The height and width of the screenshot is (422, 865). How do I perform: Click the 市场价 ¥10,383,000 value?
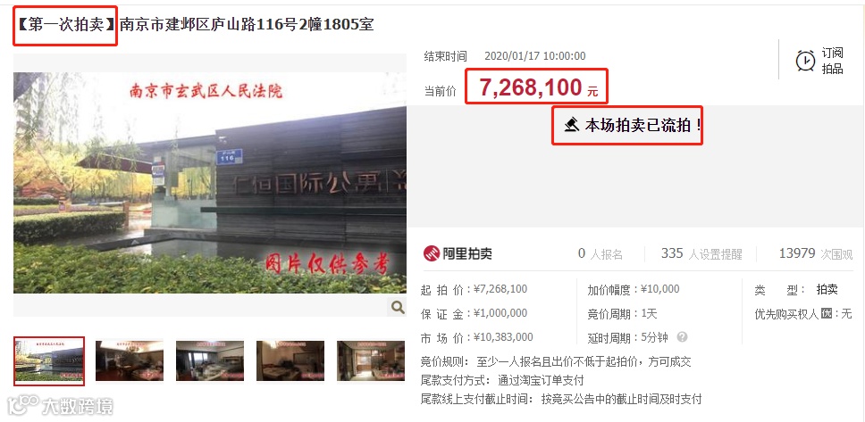503,337
